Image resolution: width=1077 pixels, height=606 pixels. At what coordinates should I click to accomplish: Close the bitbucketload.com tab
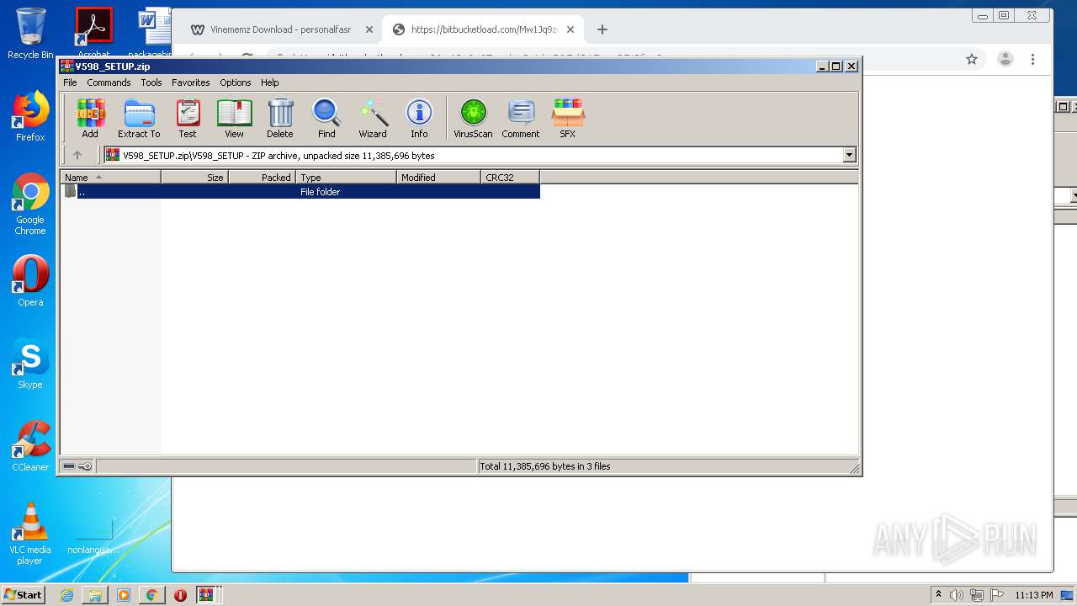pos(570,29)
